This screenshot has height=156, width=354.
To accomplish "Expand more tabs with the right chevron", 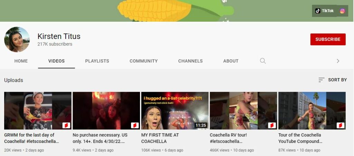I will click(x=338, y=61).
